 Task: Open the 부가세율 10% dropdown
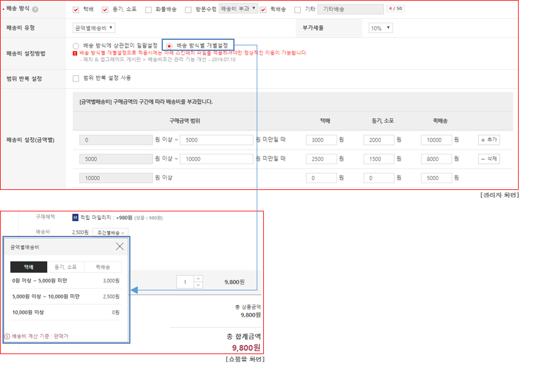[380, 28]
